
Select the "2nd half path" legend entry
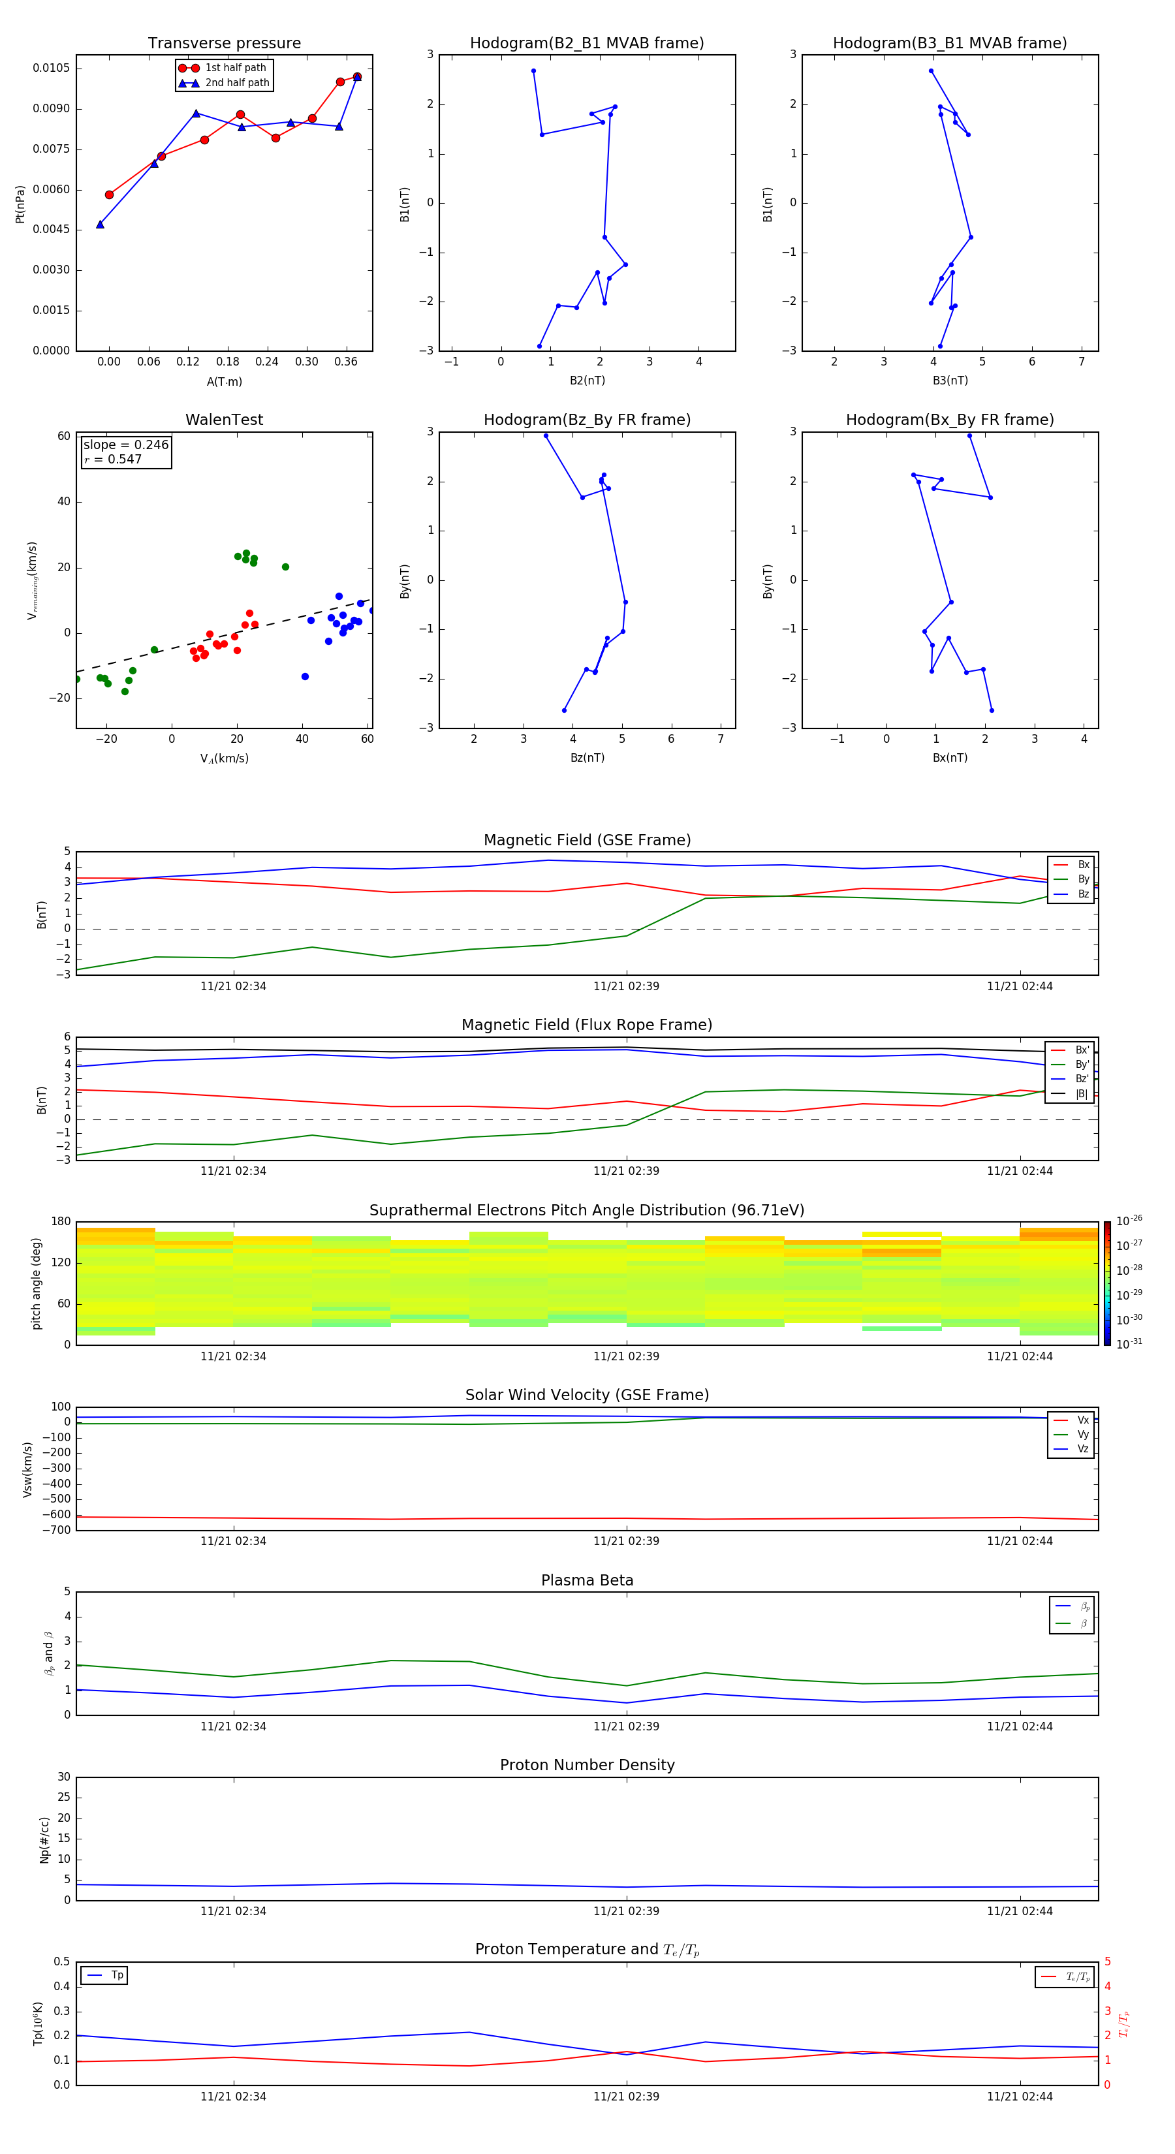click(x=224, y=83)
